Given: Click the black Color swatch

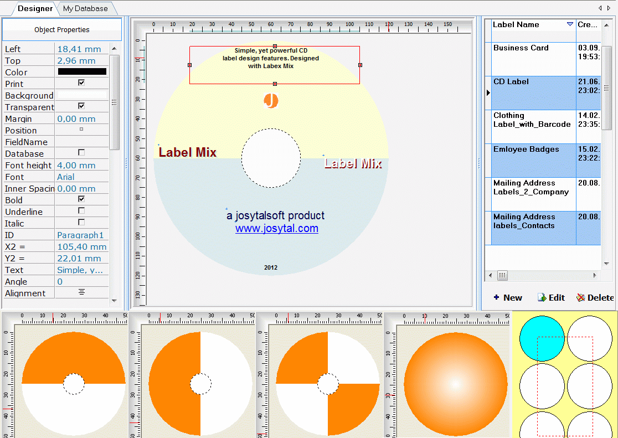Looking at the screenshot, I should tap(82, 72).
